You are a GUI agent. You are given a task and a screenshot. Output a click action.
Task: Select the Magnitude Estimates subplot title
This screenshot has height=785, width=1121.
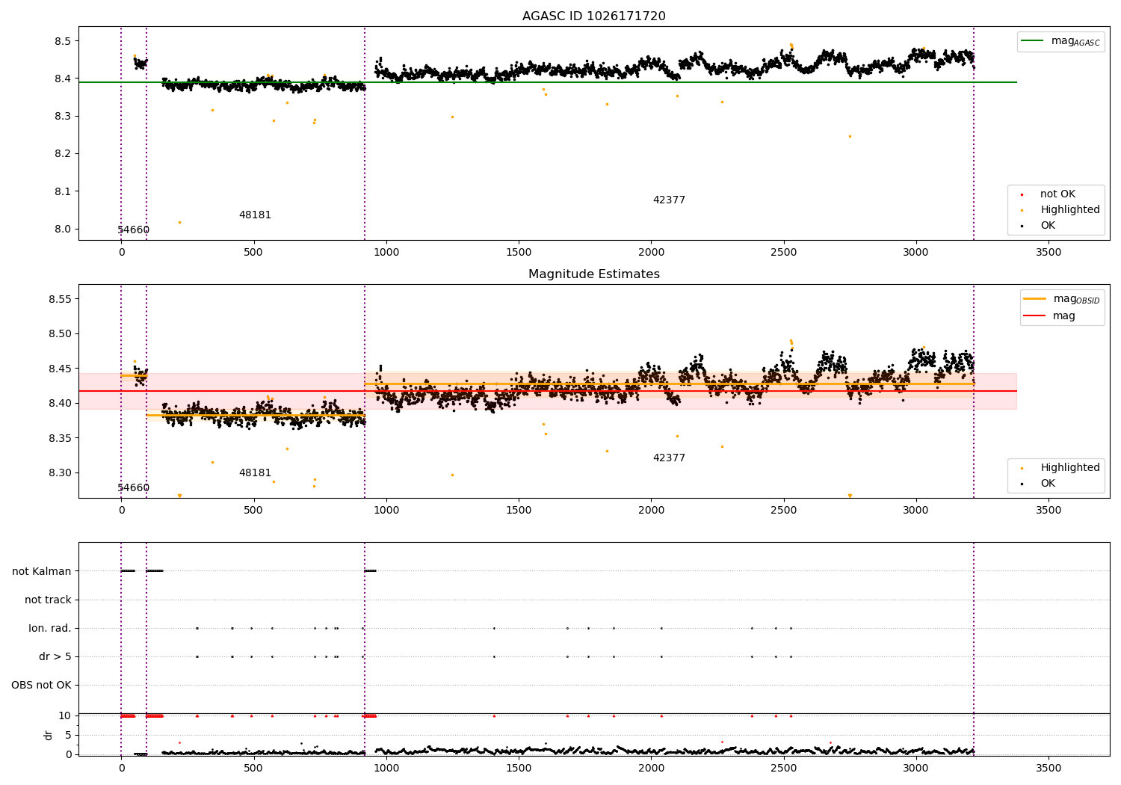pyautogui.click(x=593, y=274)
